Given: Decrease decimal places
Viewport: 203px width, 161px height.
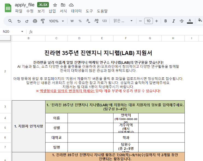Looking at the screenshot, I should point(88,21).
